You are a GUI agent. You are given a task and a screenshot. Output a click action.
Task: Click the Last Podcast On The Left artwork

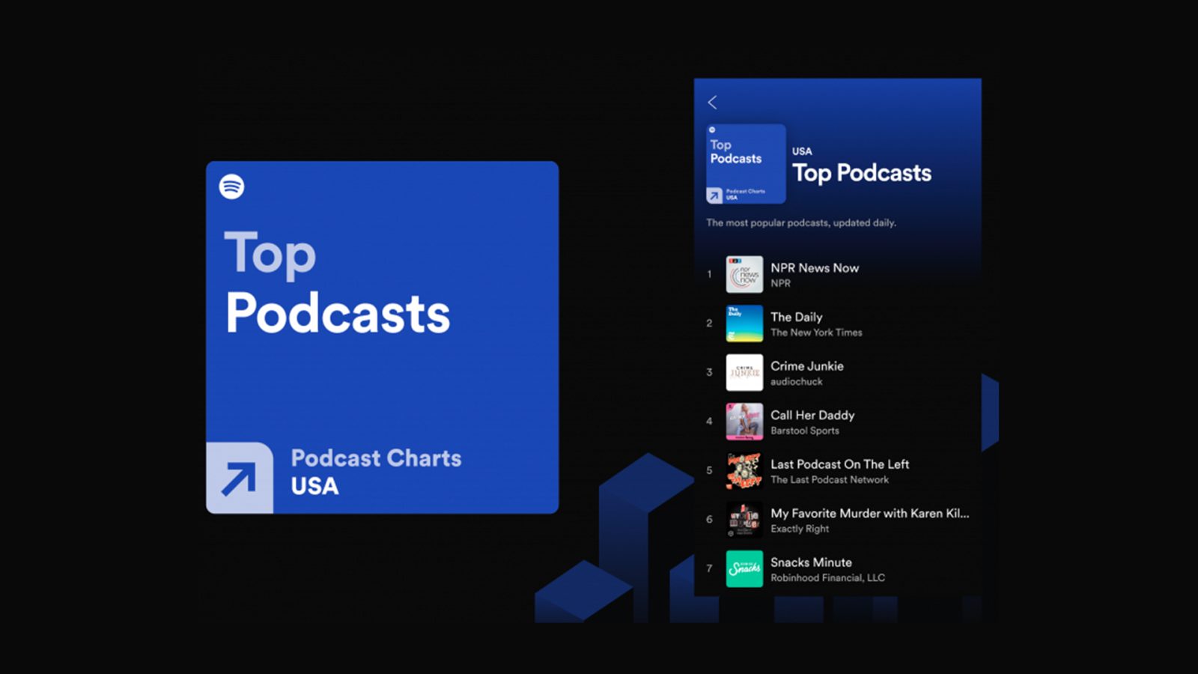(744, 470)
